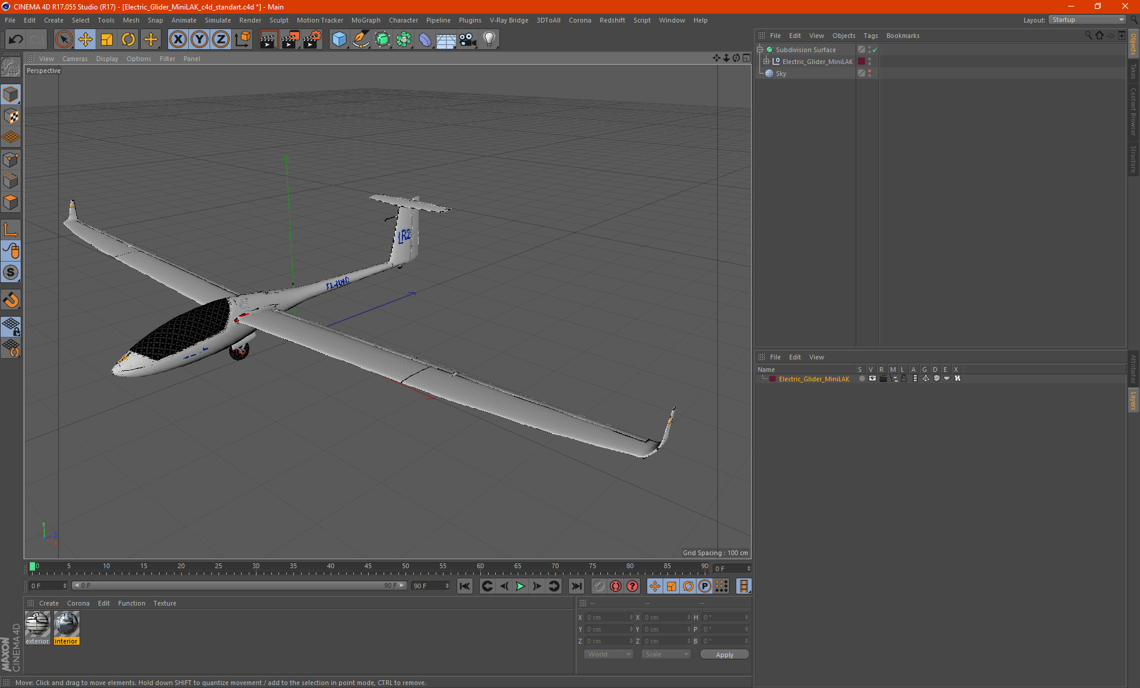1140x688 pixels.
Task: Select the exterior material thumbnail
Action: point(37,628)
